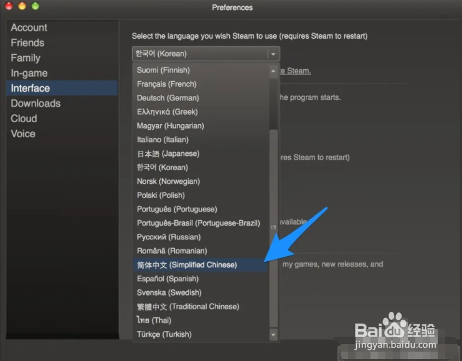Select Deutsch (German) in language list
This screenshot has width=462, height=361.
[x=200, y=98]
